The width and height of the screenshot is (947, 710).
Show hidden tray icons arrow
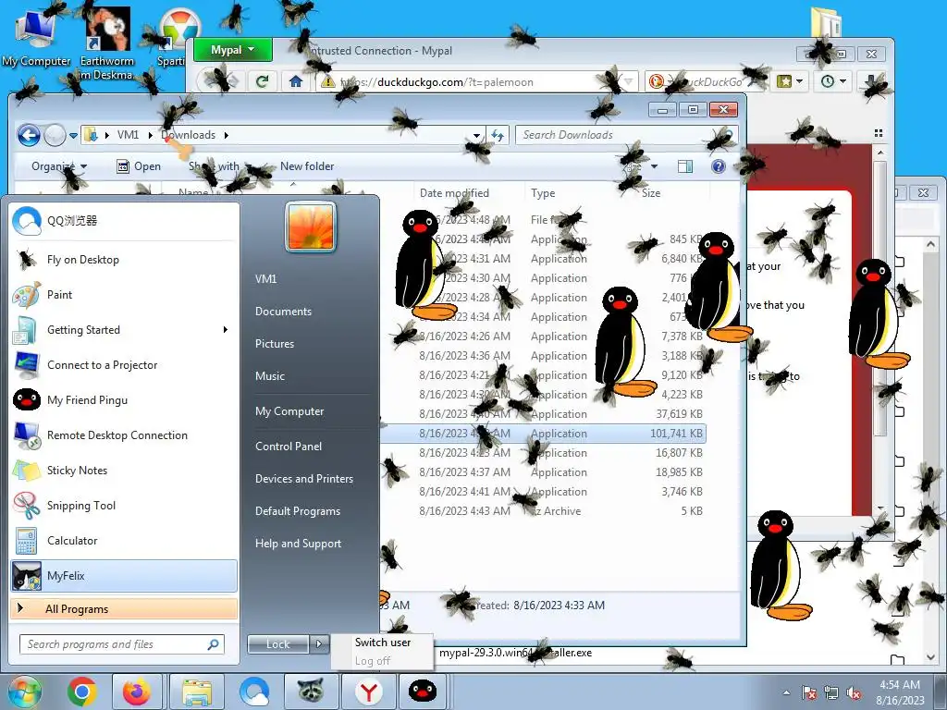click(x=786, y=693)
